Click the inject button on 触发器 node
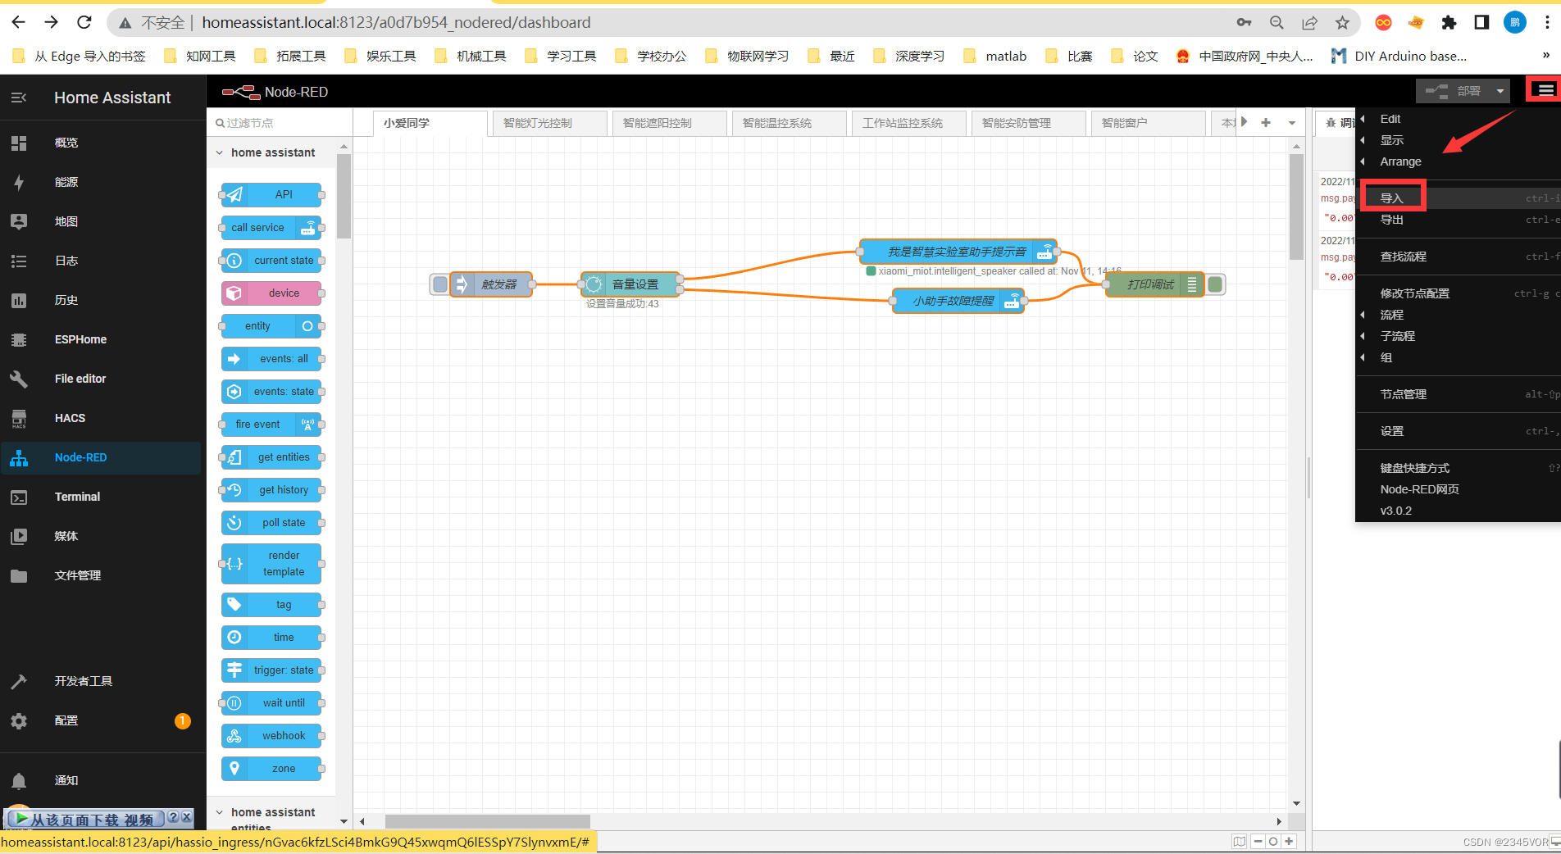 click(x=440, y=284)
